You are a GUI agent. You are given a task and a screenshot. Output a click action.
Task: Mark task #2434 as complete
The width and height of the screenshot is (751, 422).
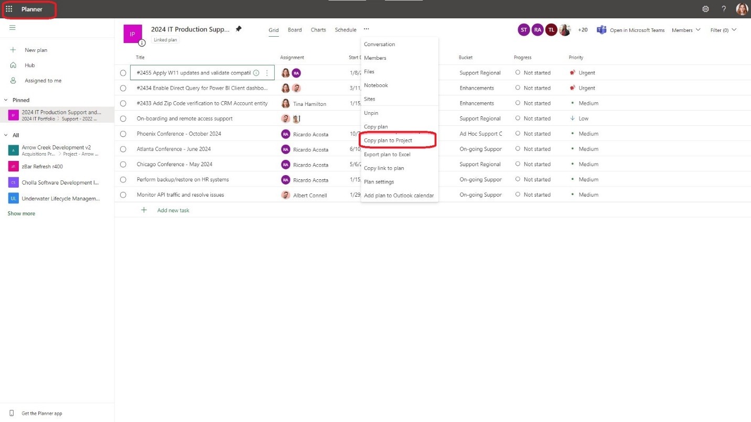tap(123, 88)
